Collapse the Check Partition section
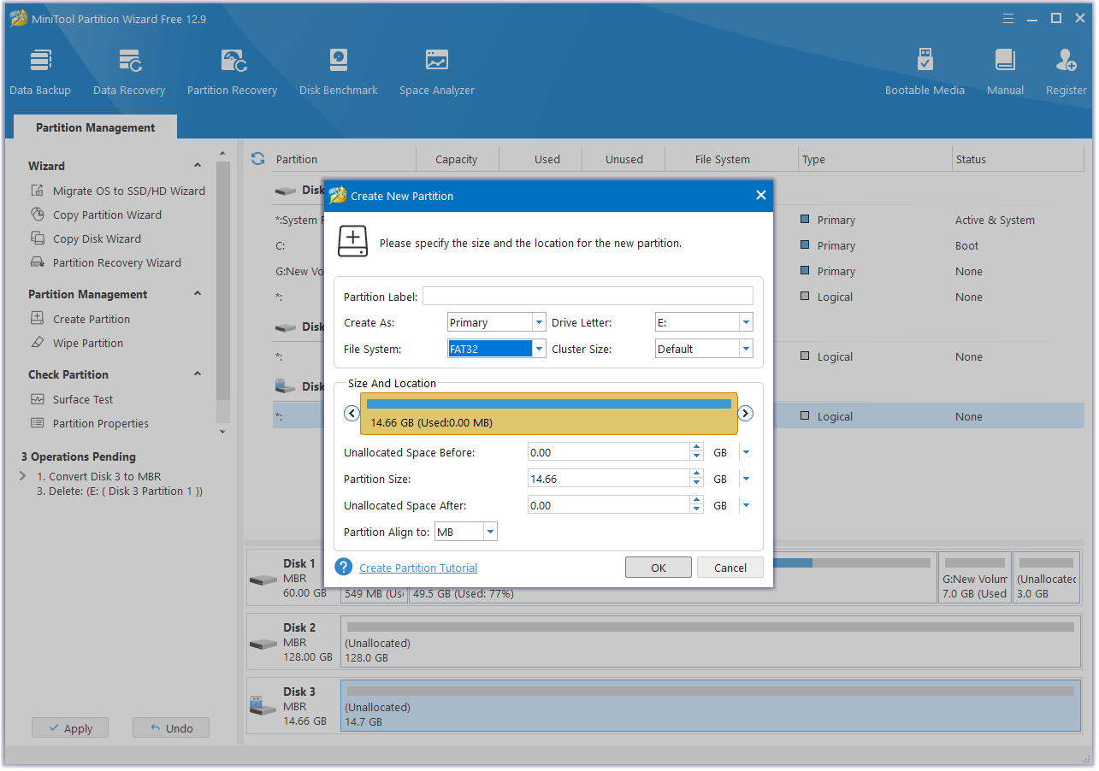This screenshot has height=771, width=1099. [x=198, y=374]
